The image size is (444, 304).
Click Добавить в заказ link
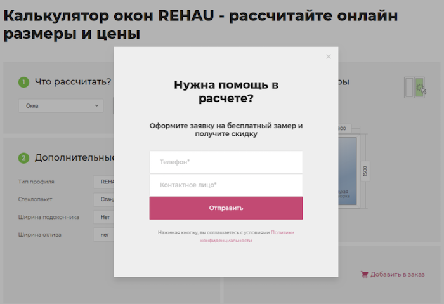[398, 274]
